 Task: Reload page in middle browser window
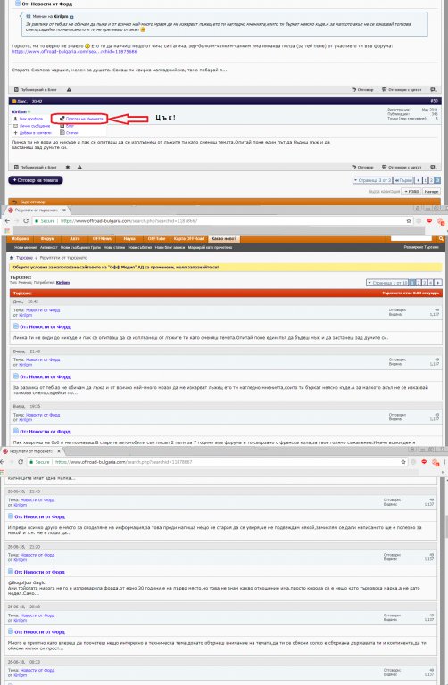pos(26,221)
